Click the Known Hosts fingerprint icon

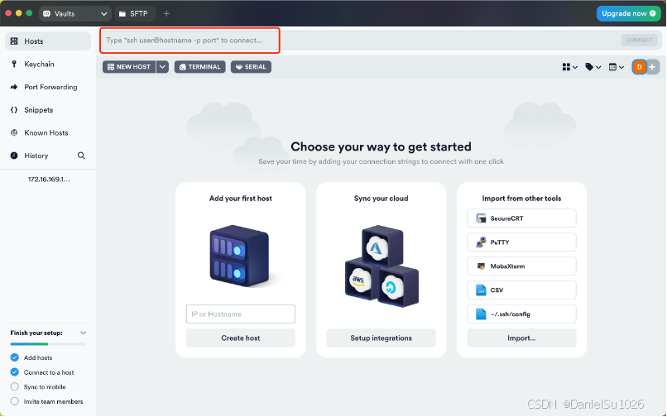tap(14, 132)
